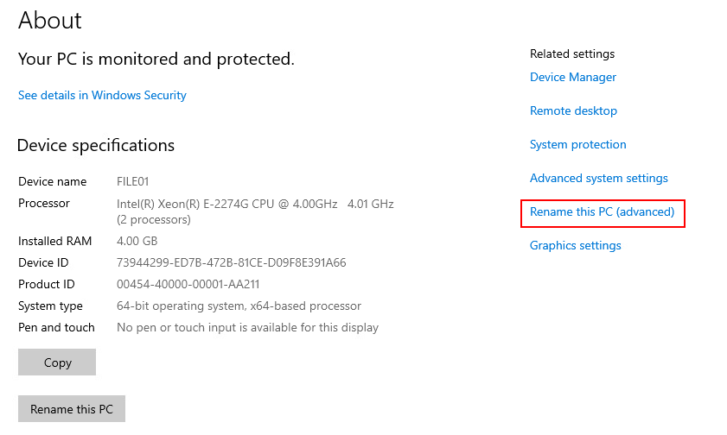Click the About page title
The width and height of the screenshot is (727, 435).
pos(50,21)
